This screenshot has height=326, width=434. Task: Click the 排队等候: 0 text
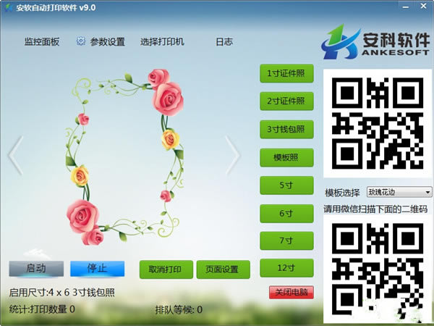179,309
